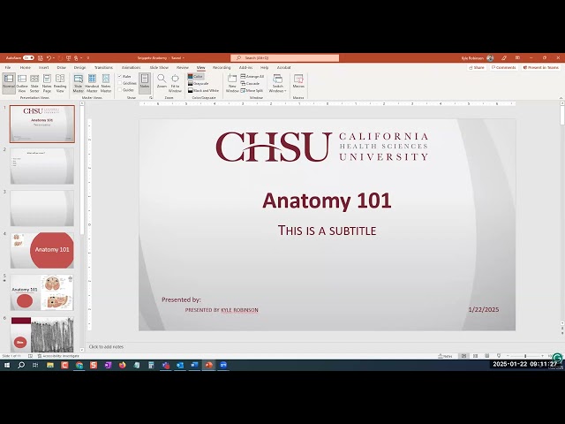Open the Comments pane
This screenshot has height=424, width=565.
504,67
